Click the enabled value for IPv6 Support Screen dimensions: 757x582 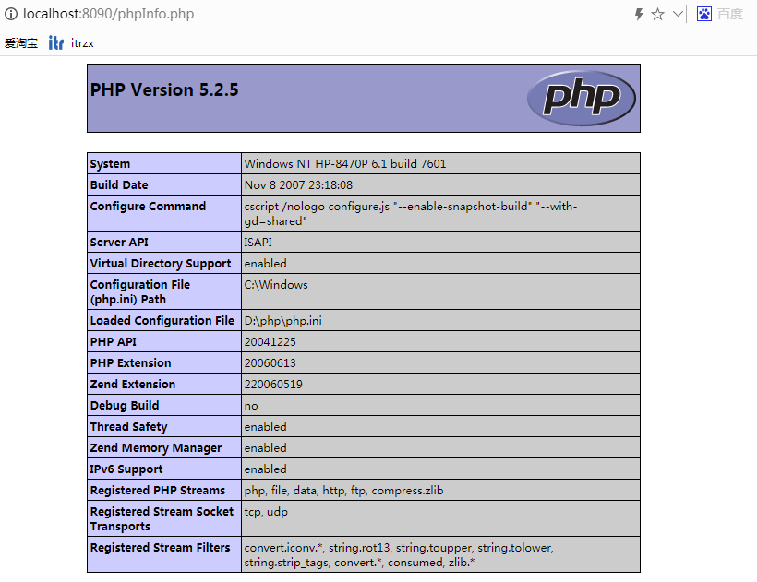(x=265, y=469)
